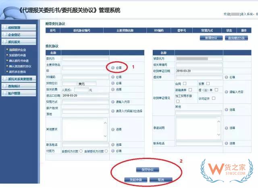Open the 授权管理 sidebar menu

(19, 27)
